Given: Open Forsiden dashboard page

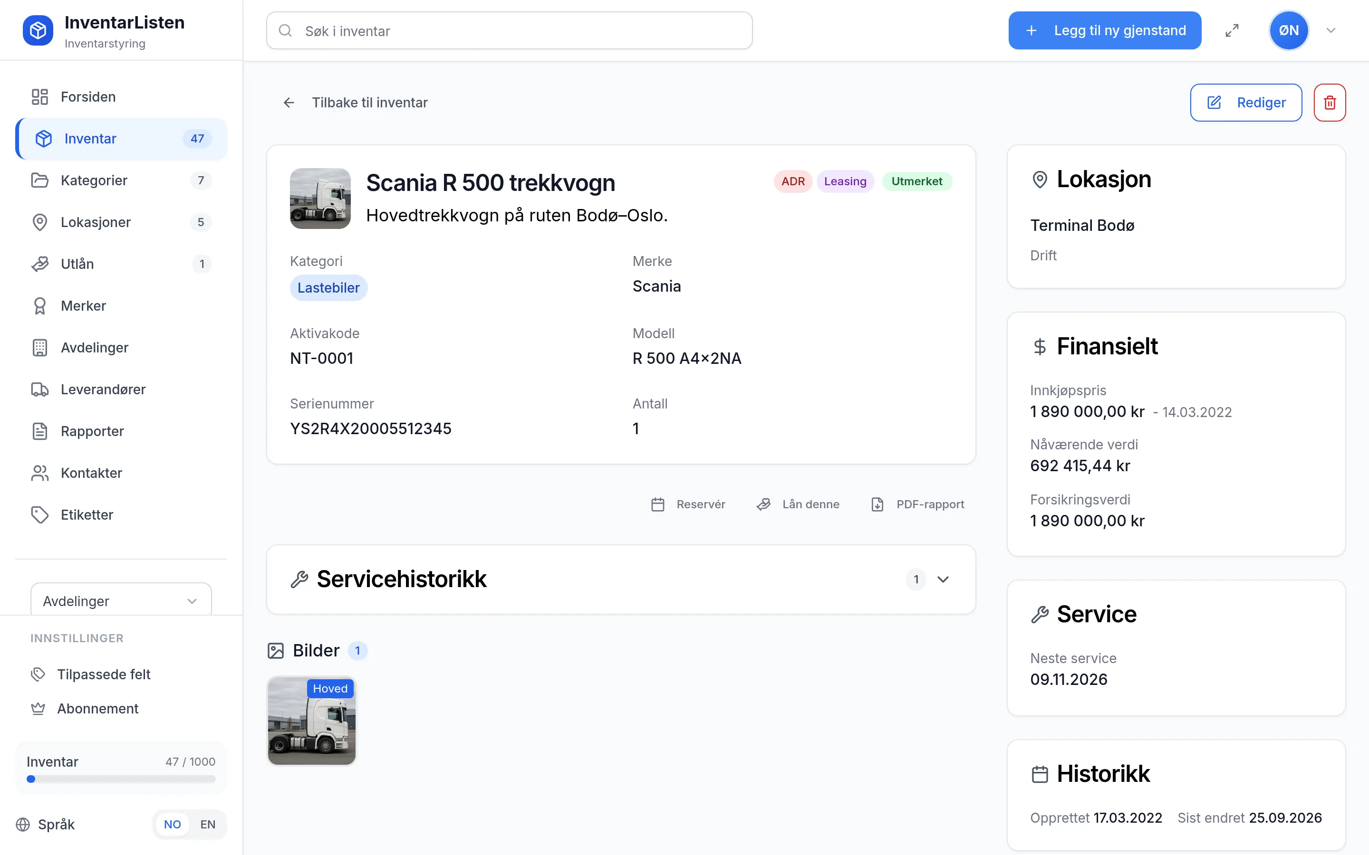Looking at the screenshot, I should click(x=121, y=97).
